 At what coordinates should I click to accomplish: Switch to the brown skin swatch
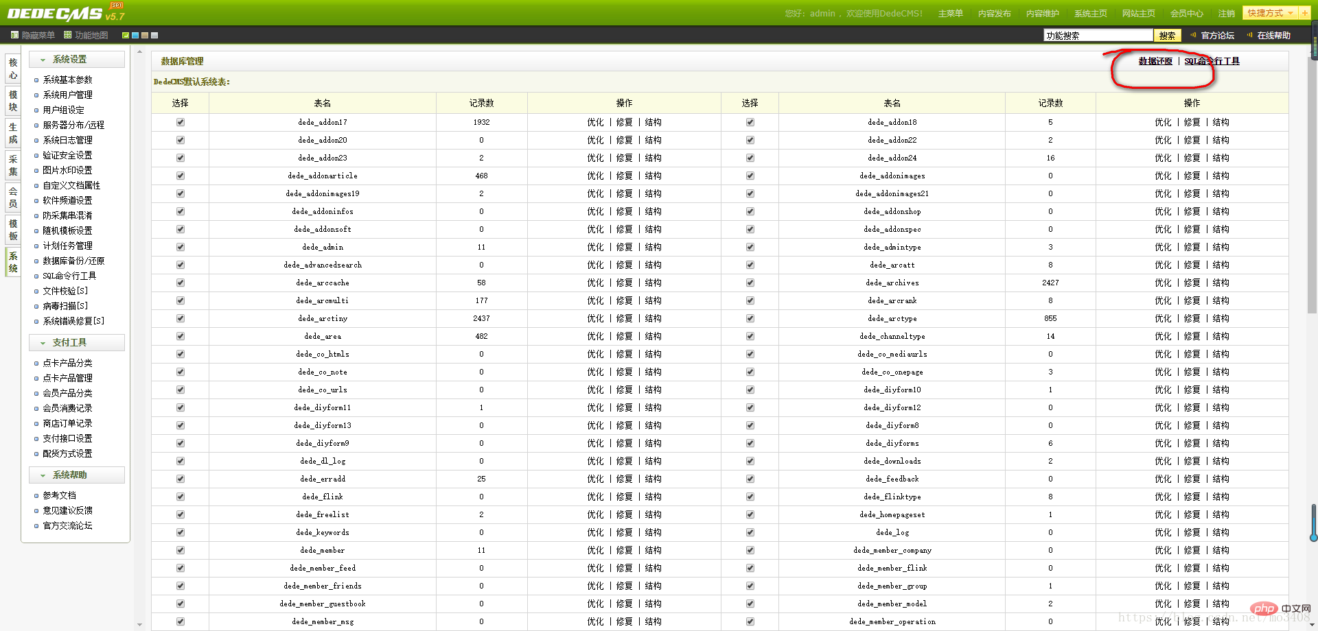[x=145, y=35]
